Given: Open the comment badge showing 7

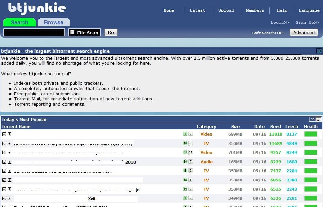Looking at the screenshot, I should click(x=191, y=162).
